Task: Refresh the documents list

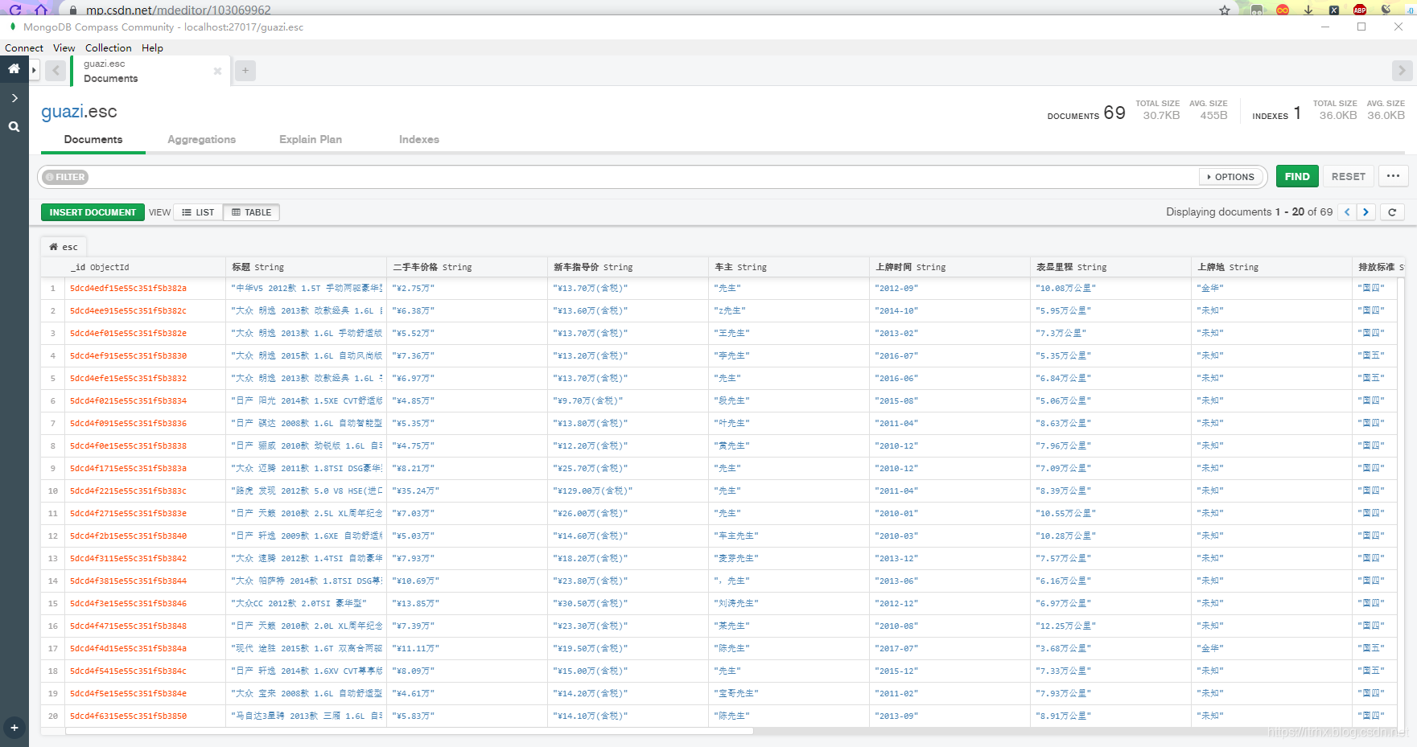Action: (1392, 212)
